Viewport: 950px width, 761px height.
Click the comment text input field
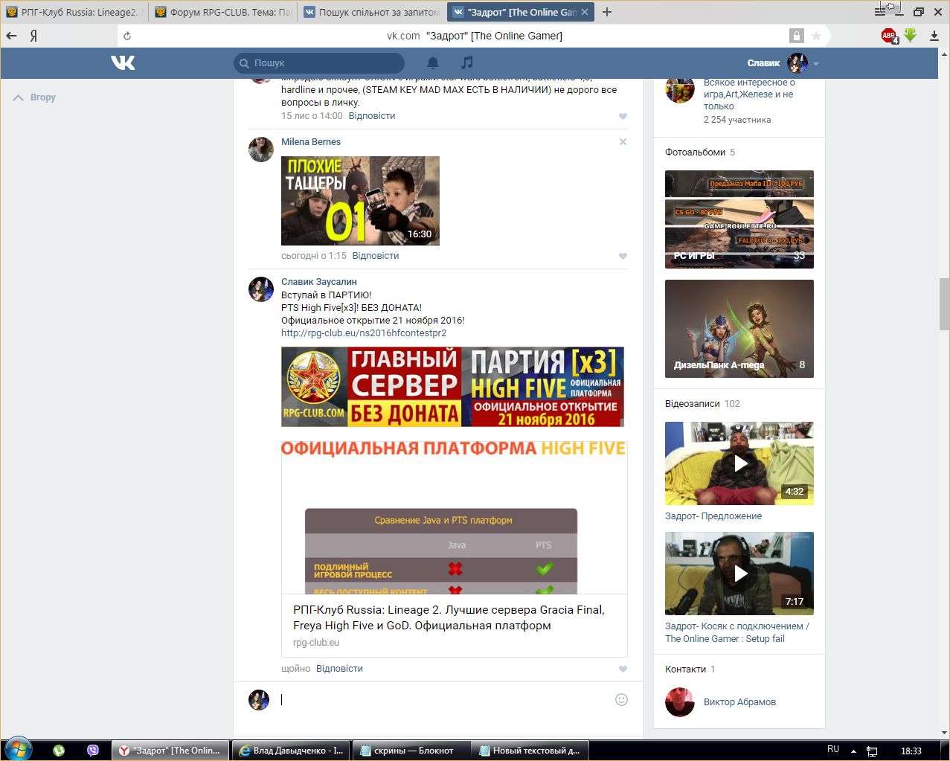[445, 699]
